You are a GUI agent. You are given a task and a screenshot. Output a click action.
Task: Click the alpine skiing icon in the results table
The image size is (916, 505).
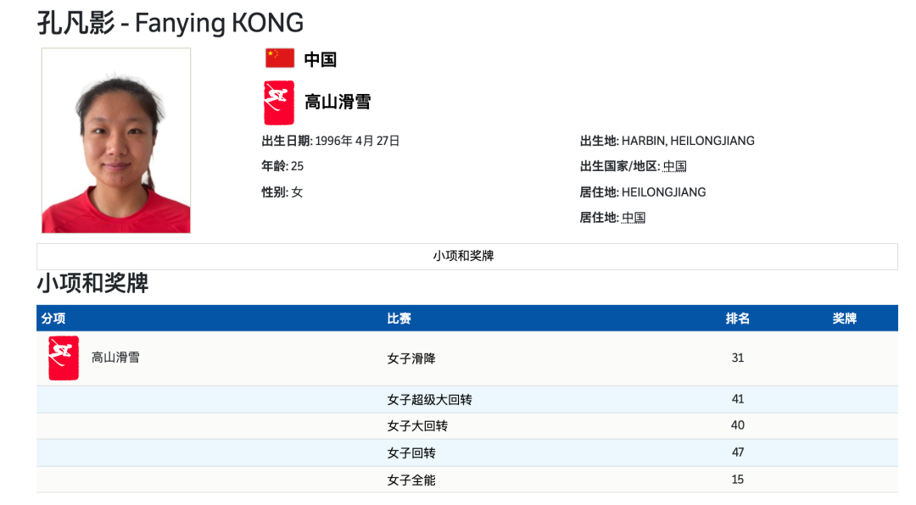63,358
